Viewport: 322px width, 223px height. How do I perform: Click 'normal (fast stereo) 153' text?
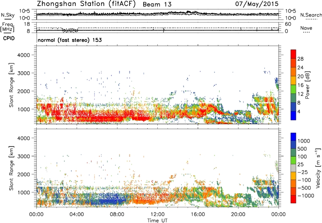click(x=70, y=40)
